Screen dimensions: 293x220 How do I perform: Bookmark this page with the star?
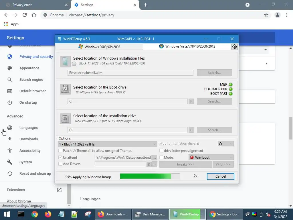pos(266,15)
